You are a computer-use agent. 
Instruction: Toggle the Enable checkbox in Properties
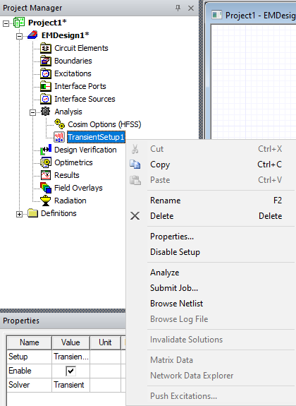tap(71, 371)
